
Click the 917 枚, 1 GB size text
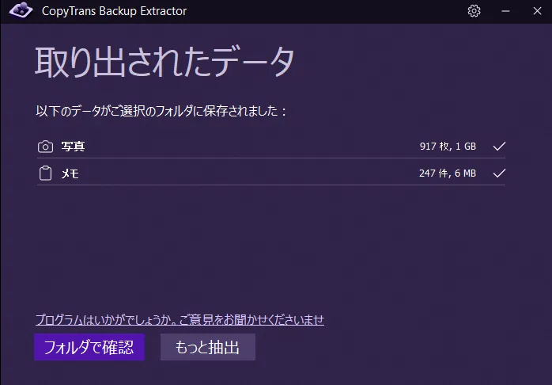(x=448, y=147)
